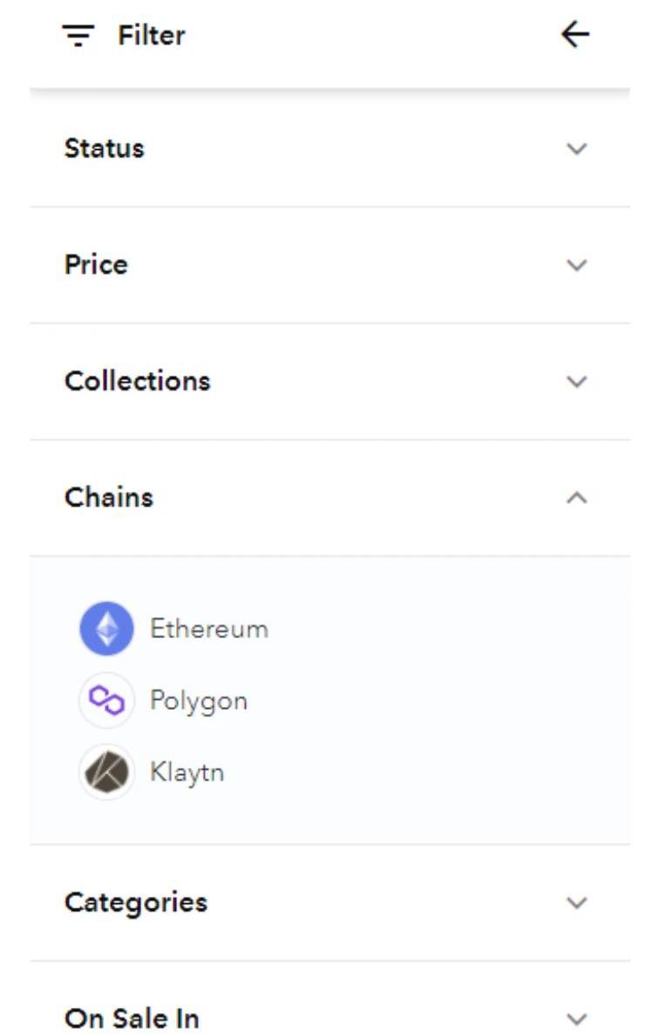Select the Polygon chain logo

106,700
